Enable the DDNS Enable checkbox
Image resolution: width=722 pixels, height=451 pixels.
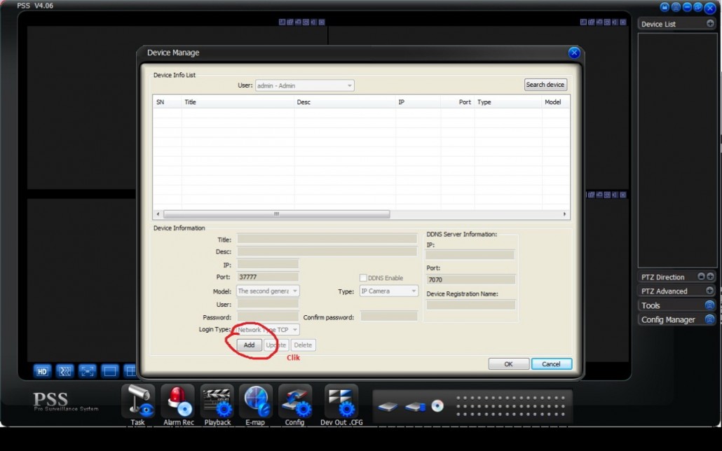point(364,278)
